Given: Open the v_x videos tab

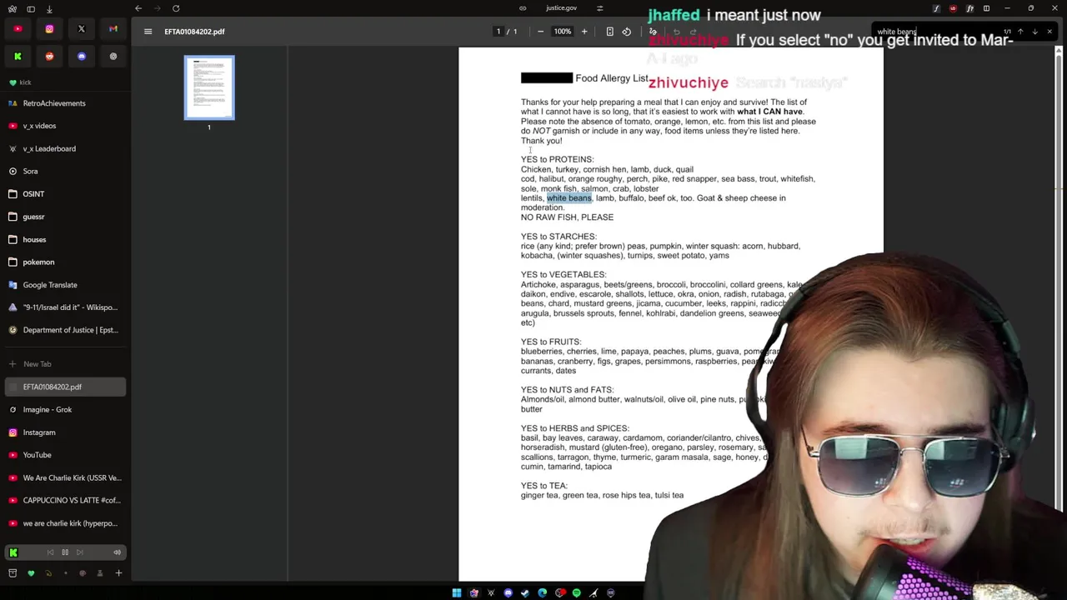Looking at the screenshot, I should point(65,126).
